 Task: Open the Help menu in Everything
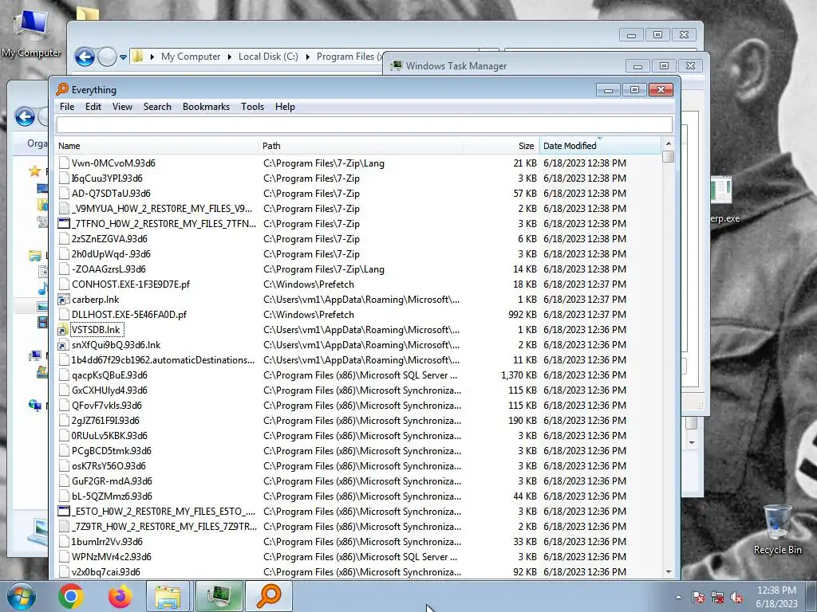tap(285, 107)
